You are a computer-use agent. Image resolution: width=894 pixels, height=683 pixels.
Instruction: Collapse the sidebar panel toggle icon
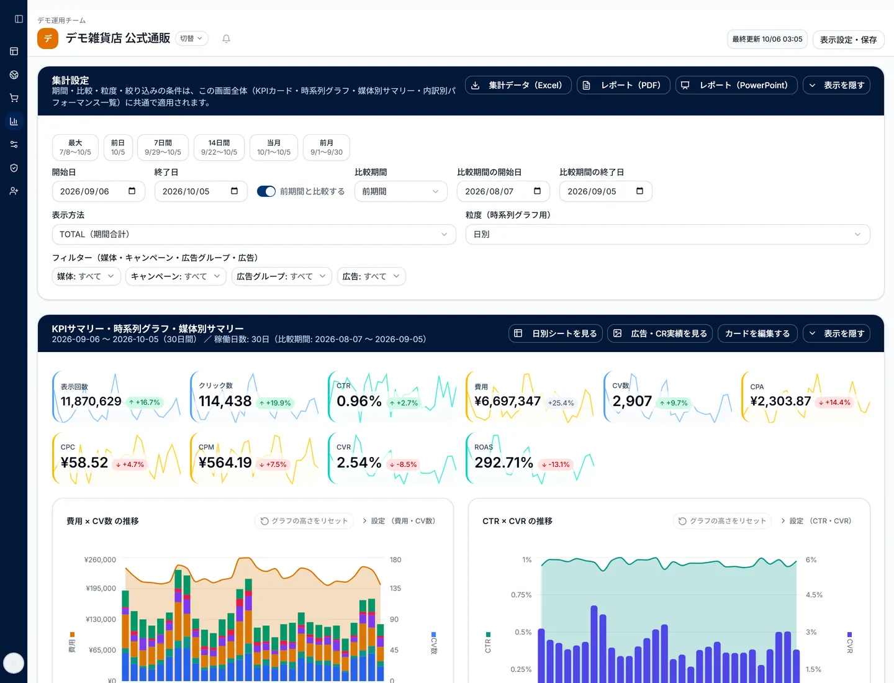click(19, 19)
